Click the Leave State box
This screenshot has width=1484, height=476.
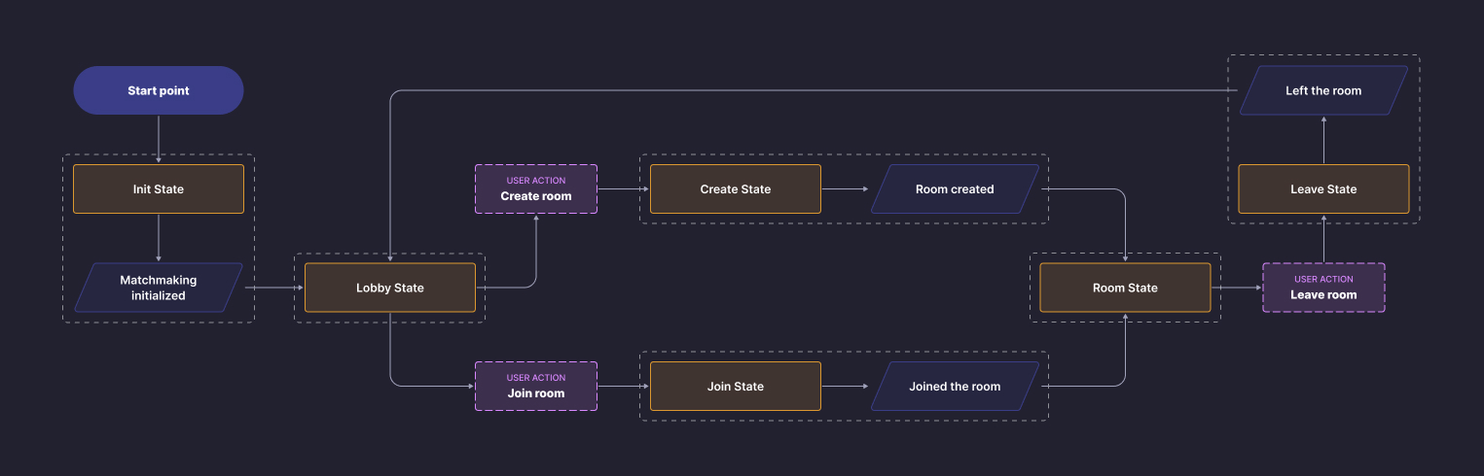pos(1323,189)
